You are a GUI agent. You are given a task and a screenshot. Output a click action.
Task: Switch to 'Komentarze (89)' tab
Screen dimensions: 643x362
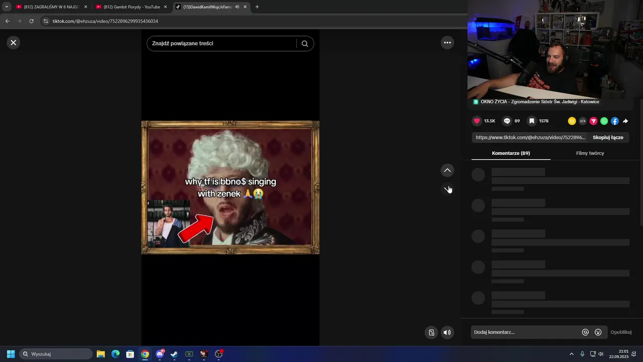click(x=511, y=153)
